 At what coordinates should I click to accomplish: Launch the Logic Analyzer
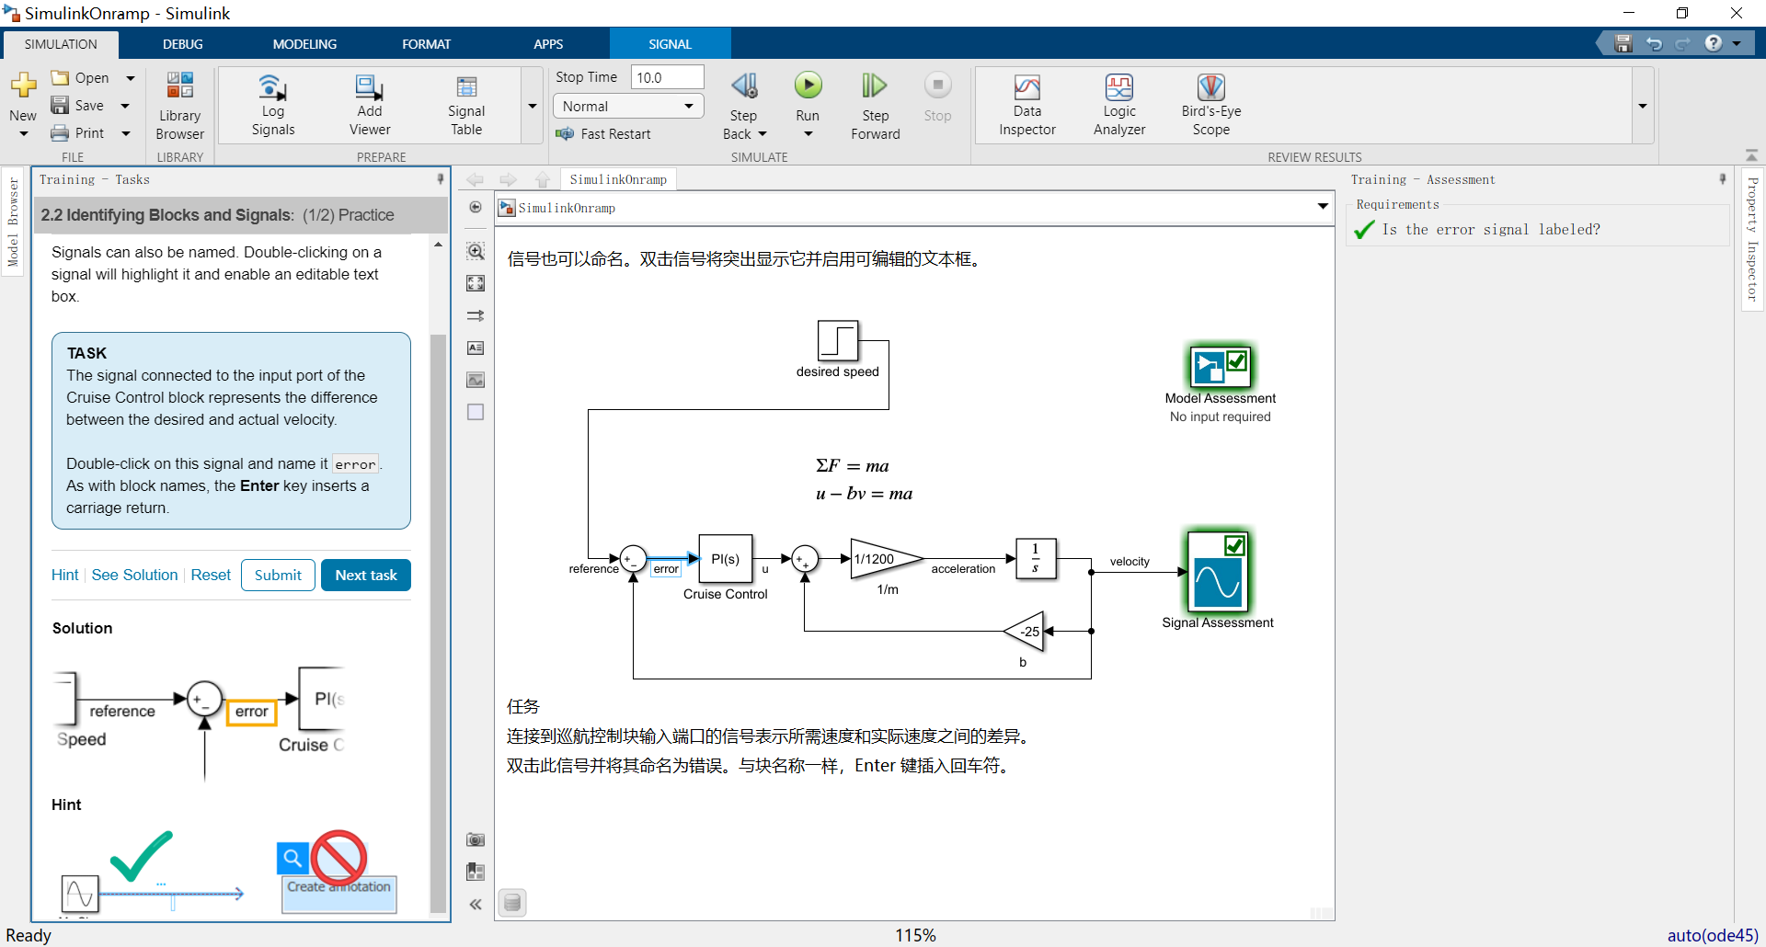1118,101
